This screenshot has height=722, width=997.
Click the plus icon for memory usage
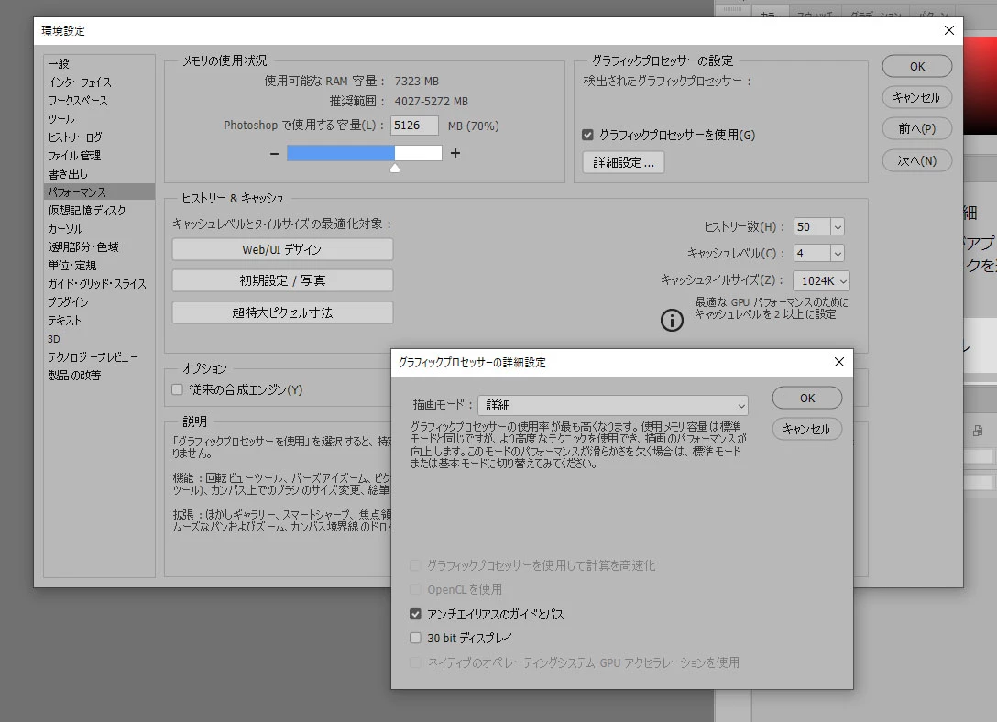click(455, 153)
